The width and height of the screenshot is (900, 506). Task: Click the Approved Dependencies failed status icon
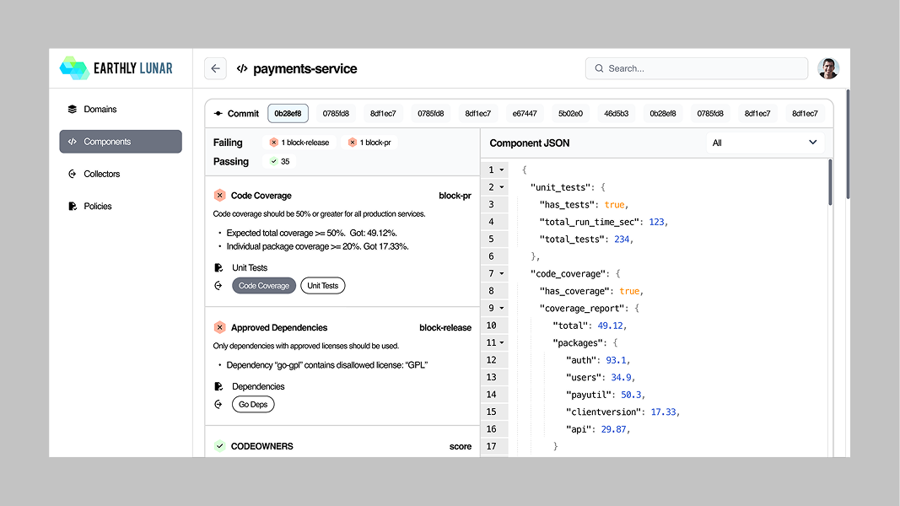click(219, 327)
